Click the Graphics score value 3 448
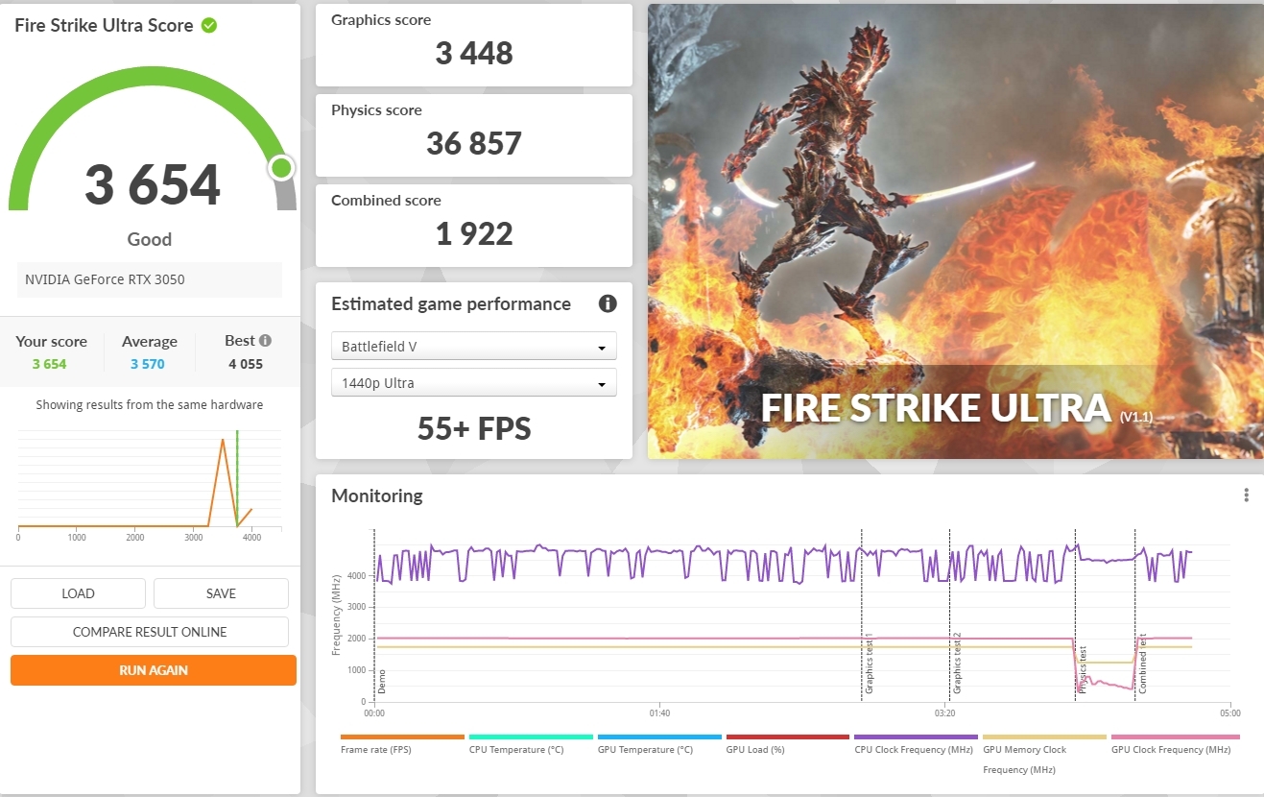 click(x=474, y=52)
